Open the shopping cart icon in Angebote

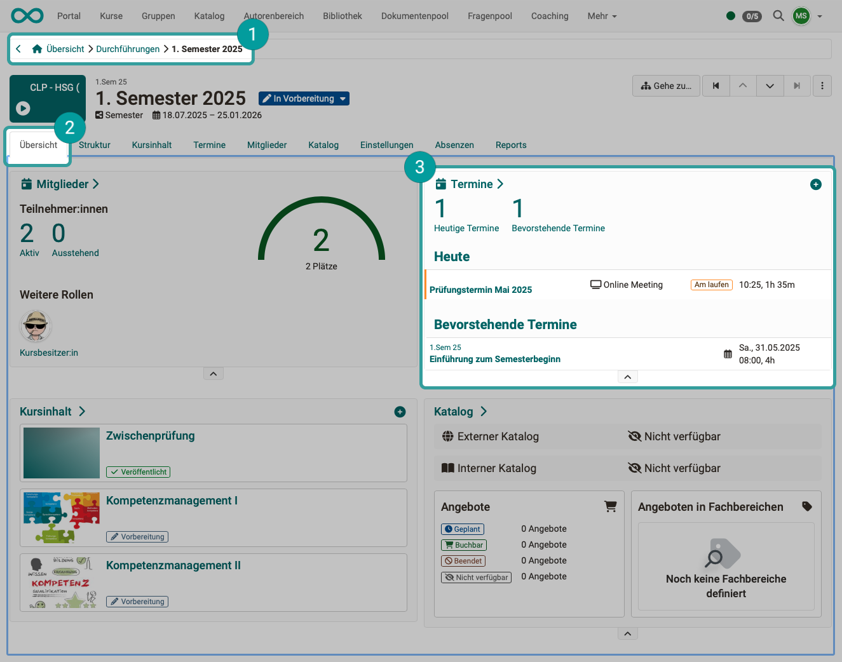[x=611, y=506]
